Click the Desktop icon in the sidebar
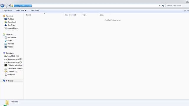 pyautogui.click(x=6, y=19)
